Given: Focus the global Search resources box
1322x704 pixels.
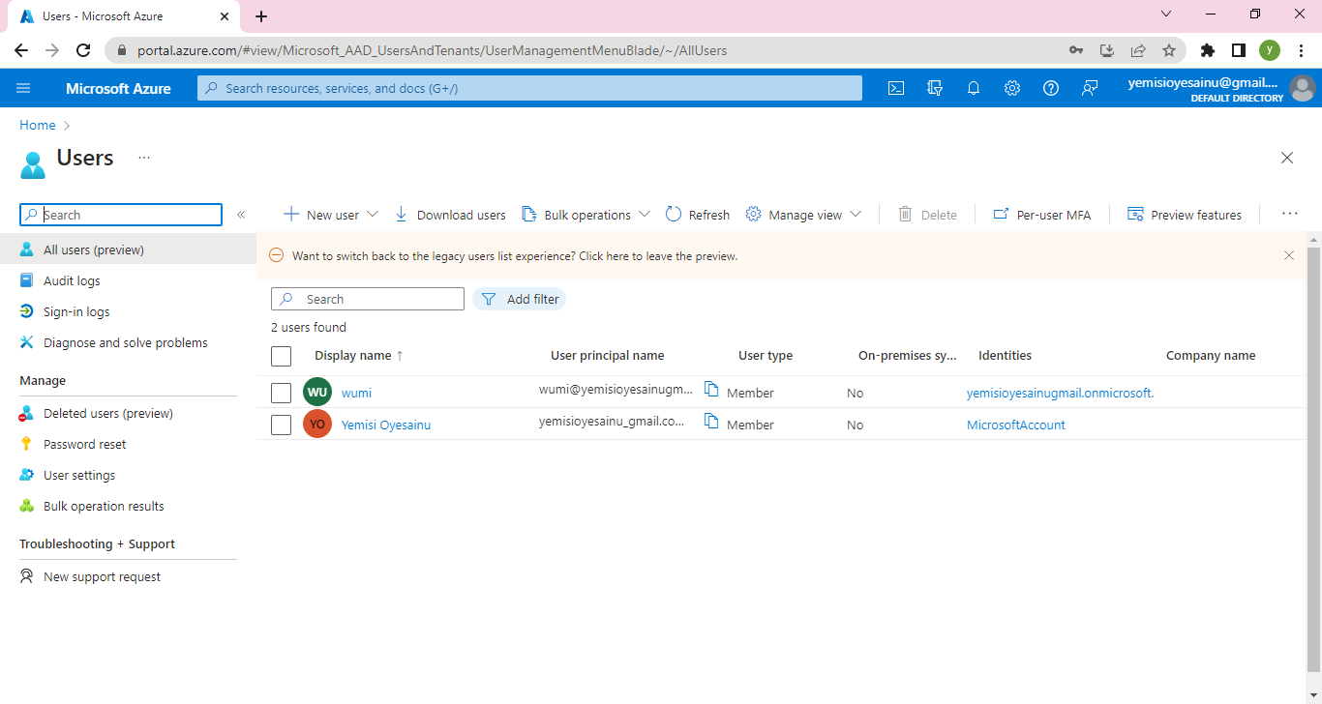Looking at the screenshot, I should click(529, 88).
